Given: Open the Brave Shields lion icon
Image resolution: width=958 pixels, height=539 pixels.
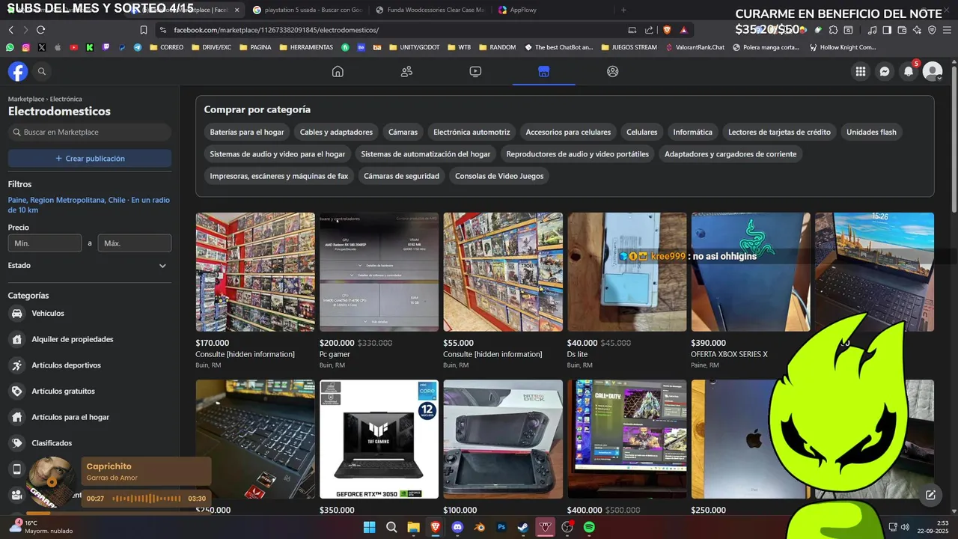Looking at the screenshot, I should tap(667, 30).
